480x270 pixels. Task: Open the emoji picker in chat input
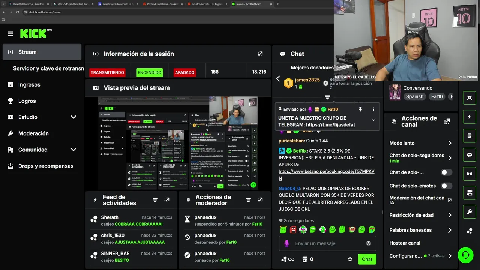[369, 243]
